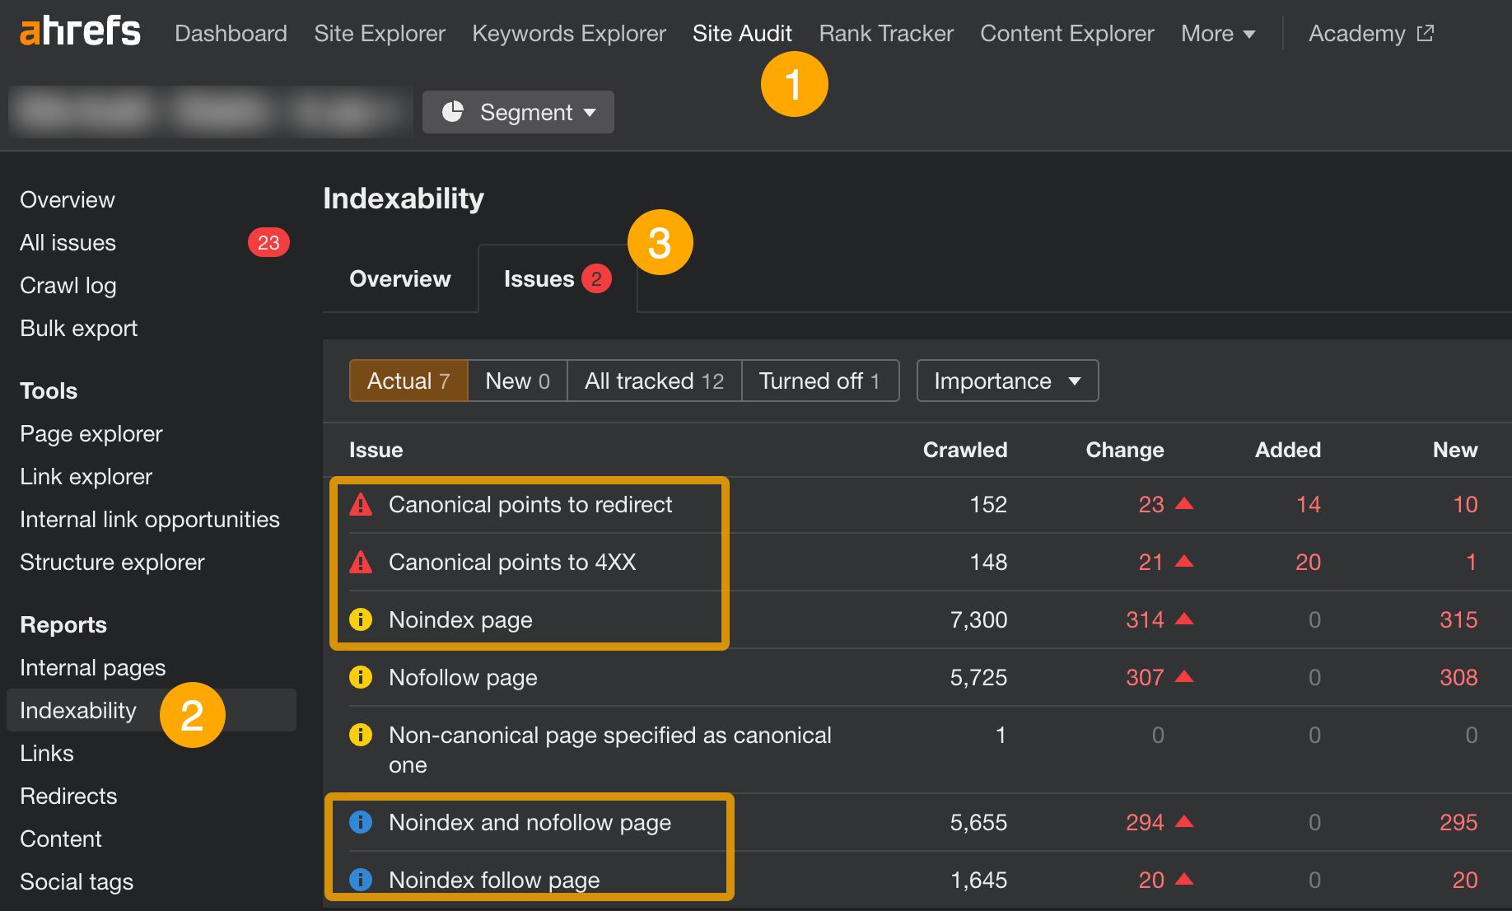
Task: Select the New issues filter
Action: tap(516, 381)
